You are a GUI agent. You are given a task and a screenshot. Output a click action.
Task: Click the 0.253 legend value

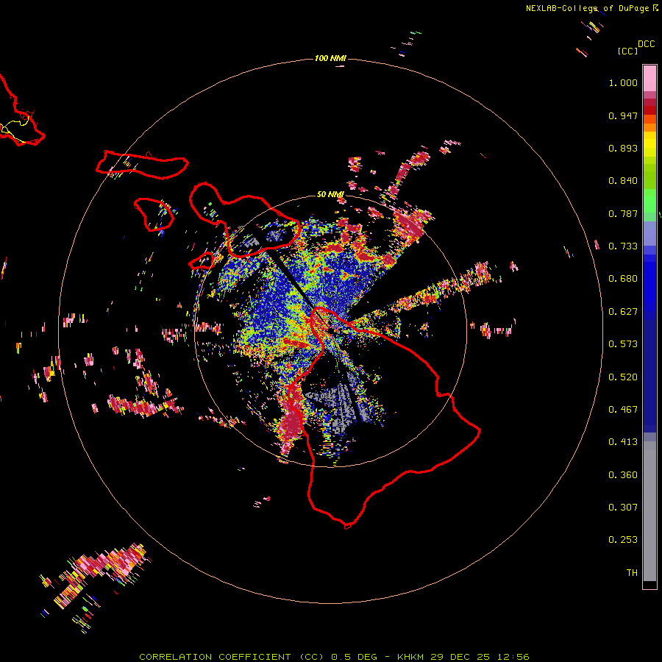(x=623, y=540)
